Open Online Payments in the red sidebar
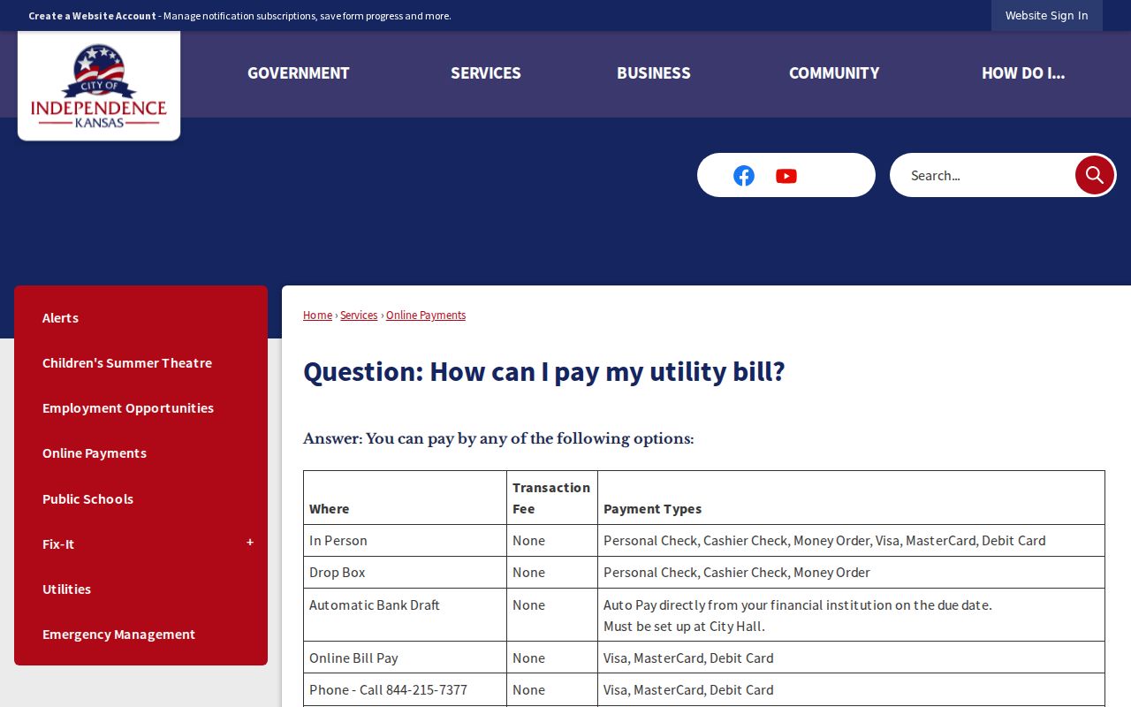Image resolution: width=1131 pixels, height=707 pixels. (95, 453)
